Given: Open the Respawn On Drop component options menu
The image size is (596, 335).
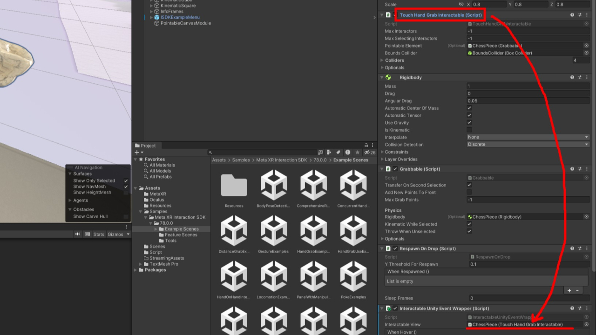Looking at the screenshot, I should click(x=587, y=248).
